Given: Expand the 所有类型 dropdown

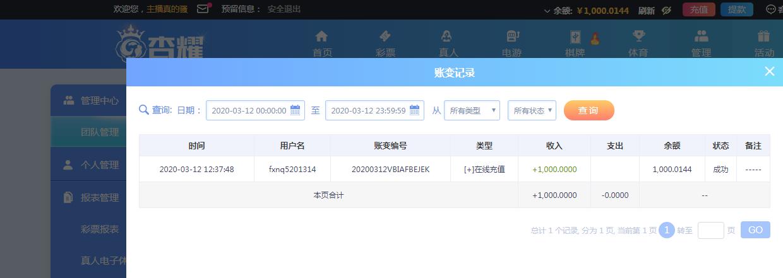Looking at the screenshot, I should [472, 110].
